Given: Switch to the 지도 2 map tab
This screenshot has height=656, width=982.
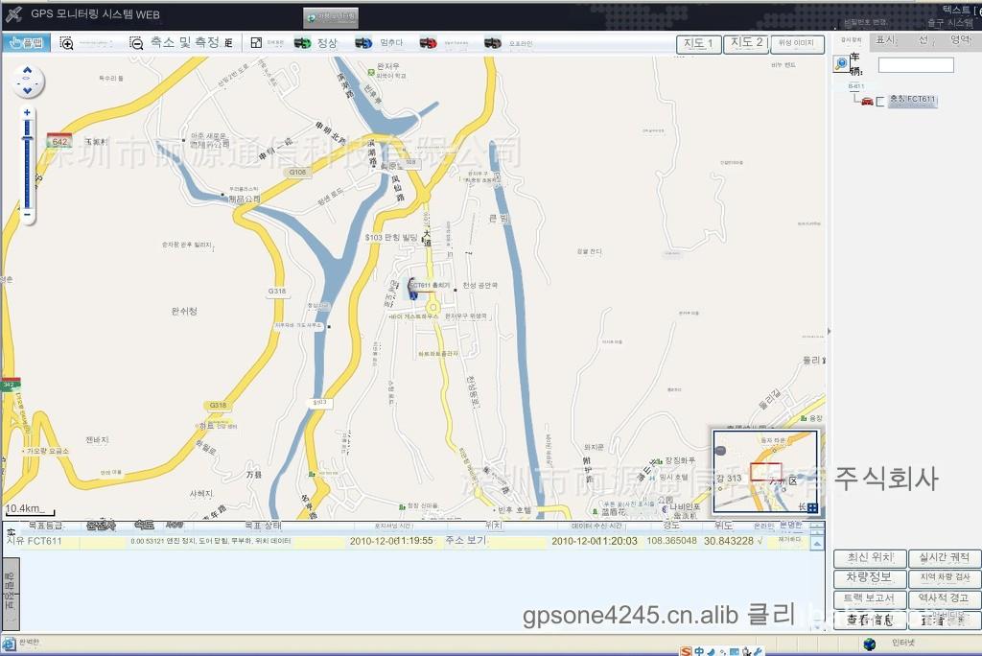Looking at the screenshot, I should [x=746, y=43].
